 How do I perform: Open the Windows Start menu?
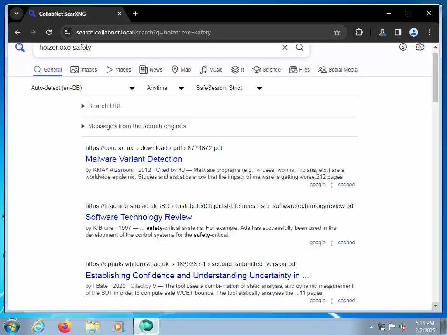pos(12,326)
